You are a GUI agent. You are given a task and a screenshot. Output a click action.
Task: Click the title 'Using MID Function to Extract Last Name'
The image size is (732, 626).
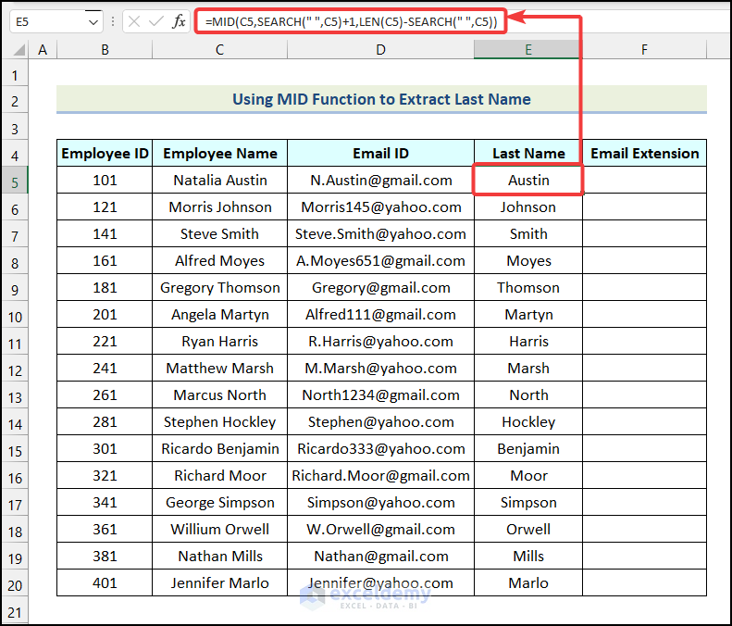(x=381, y=99)
